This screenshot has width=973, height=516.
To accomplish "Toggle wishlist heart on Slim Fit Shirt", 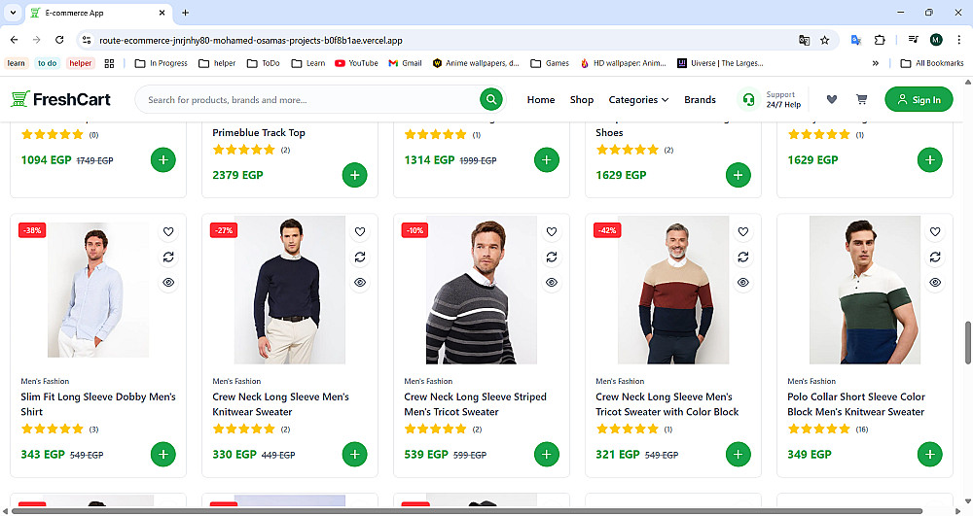I will pyautogui.click(x=168, y=231).
